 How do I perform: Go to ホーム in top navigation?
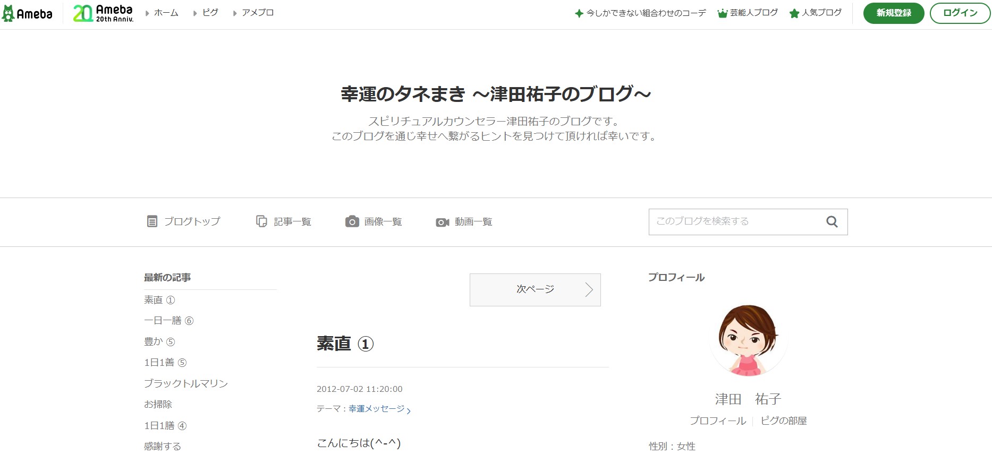point(166,13)
